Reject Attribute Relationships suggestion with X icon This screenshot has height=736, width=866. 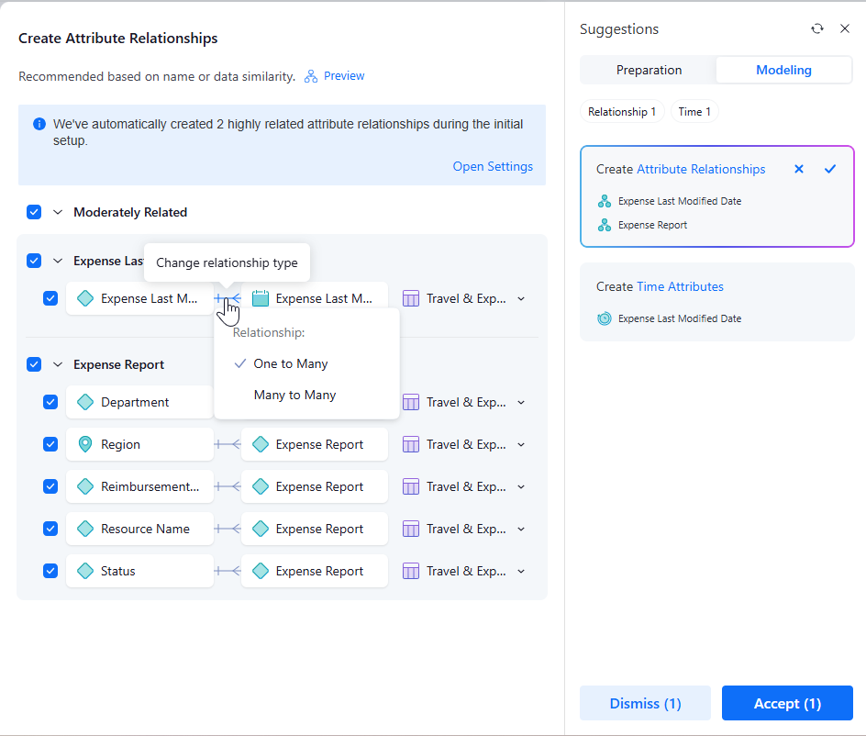(799, 169)
